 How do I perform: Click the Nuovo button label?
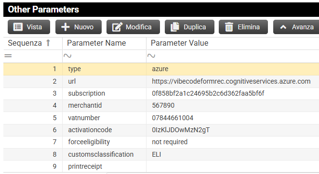pyautogui.click(x=84, y=27)
